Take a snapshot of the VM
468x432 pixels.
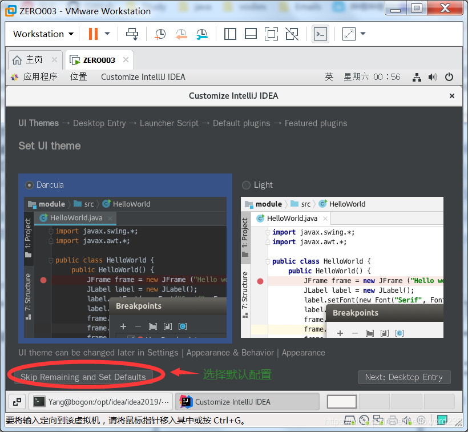(x=160, y=34)
